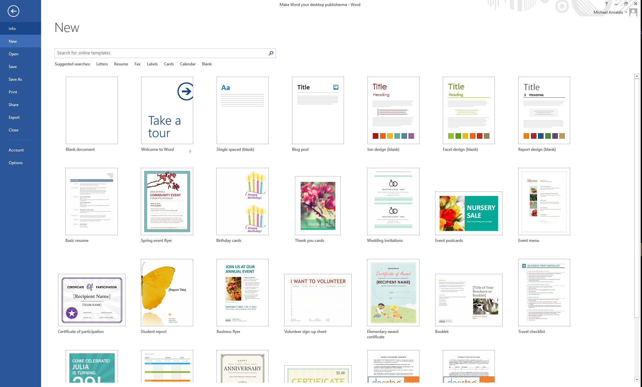Click the settings Options icon in sidebar
The height and width of the screenshot is (387, 642).
16,163
